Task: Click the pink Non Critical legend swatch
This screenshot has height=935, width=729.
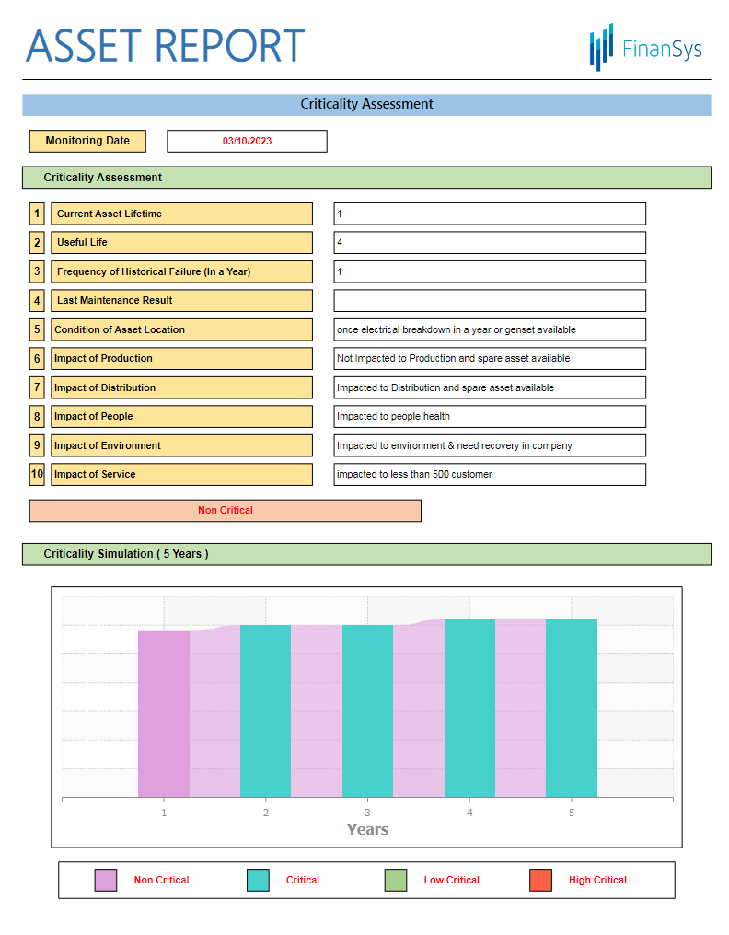Action: pyautogui.click(x=106, y=881)
